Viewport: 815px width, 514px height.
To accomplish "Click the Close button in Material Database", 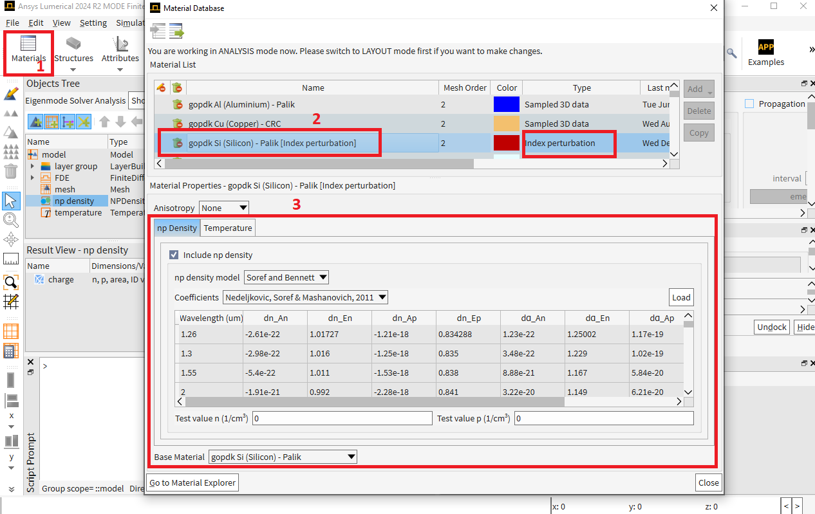I will click(709, 482).
